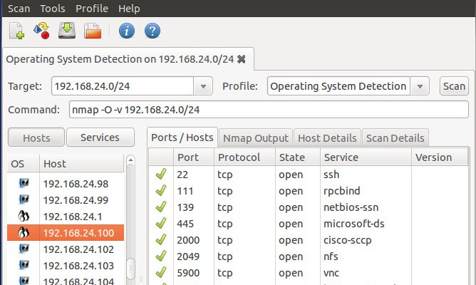Click the Scan button
476x285 pixels.
pos(454,86)
